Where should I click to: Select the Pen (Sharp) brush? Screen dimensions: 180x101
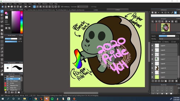pos(12,81)
